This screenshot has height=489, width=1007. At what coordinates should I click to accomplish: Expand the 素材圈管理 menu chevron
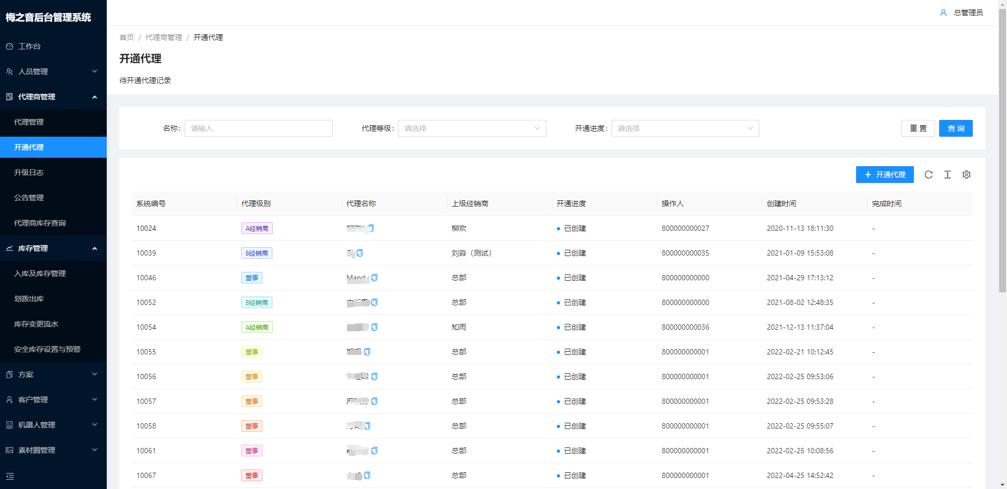[95, 450]
